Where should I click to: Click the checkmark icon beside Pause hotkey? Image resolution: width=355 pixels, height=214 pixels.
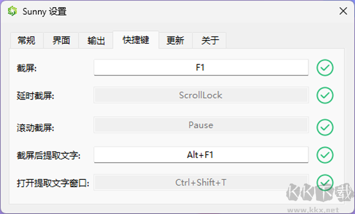point(325,127)
